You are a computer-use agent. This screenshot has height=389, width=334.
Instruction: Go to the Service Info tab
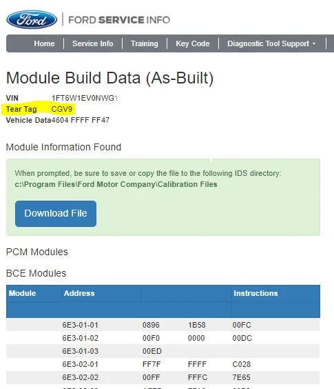(x=93, y=43)
